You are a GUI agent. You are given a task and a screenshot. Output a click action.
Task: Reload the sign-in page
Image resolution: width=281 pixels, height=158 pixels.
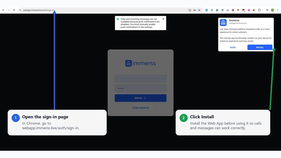(14, 10)
